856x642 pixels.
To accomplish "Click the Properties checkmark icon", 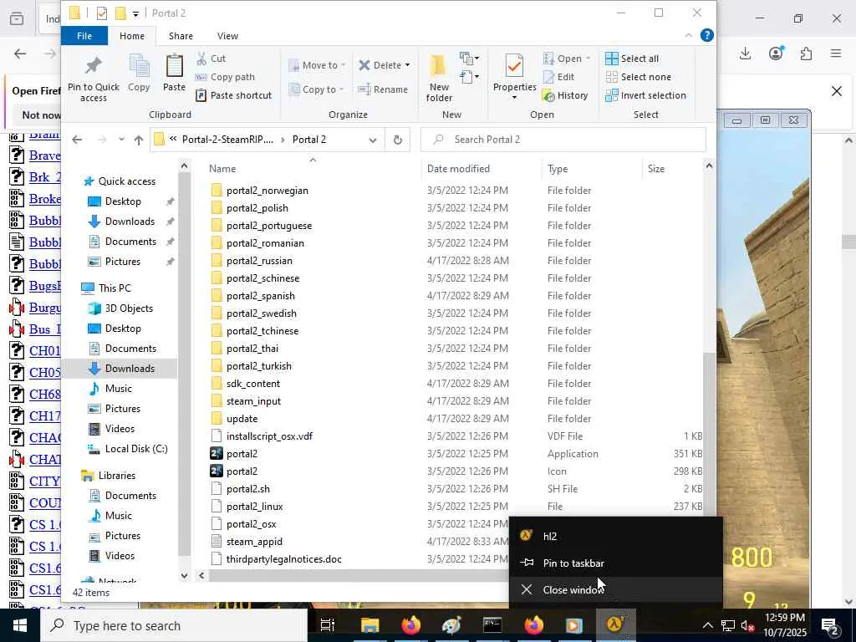I will (514, 65).
